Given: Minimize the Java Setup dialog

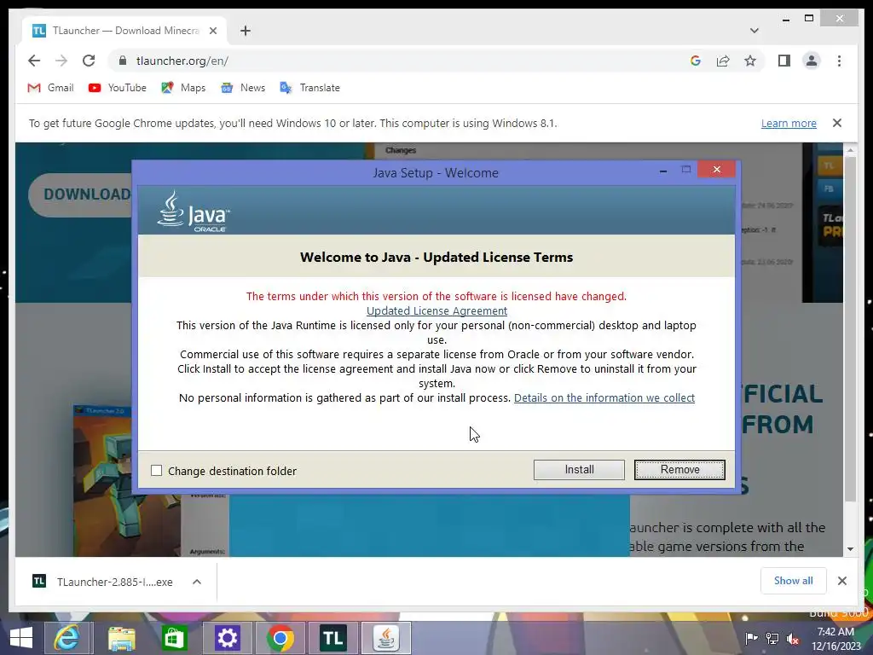Looking at the screenshot, I should 663,170.
